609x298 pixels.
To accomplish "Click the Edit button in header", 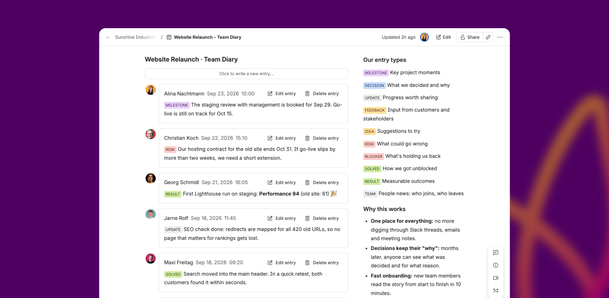I will click(x=443, y=37).
